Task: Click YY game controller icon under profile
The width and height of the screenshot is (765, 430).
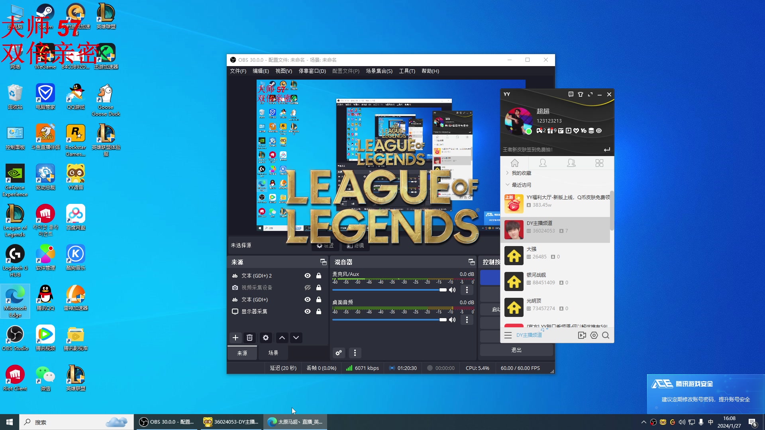Action: 539,131
